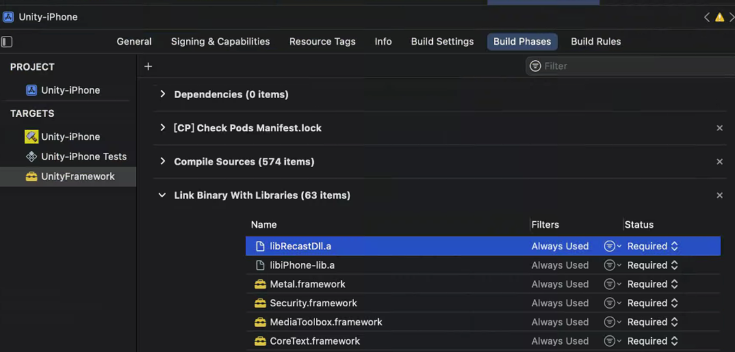Change Required status for Security.framework

coord(652,303)
